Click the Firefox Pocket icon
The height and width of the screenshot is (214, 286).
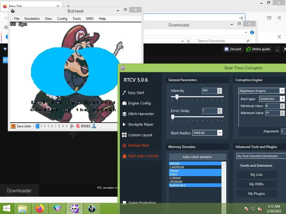click(269, 18)
